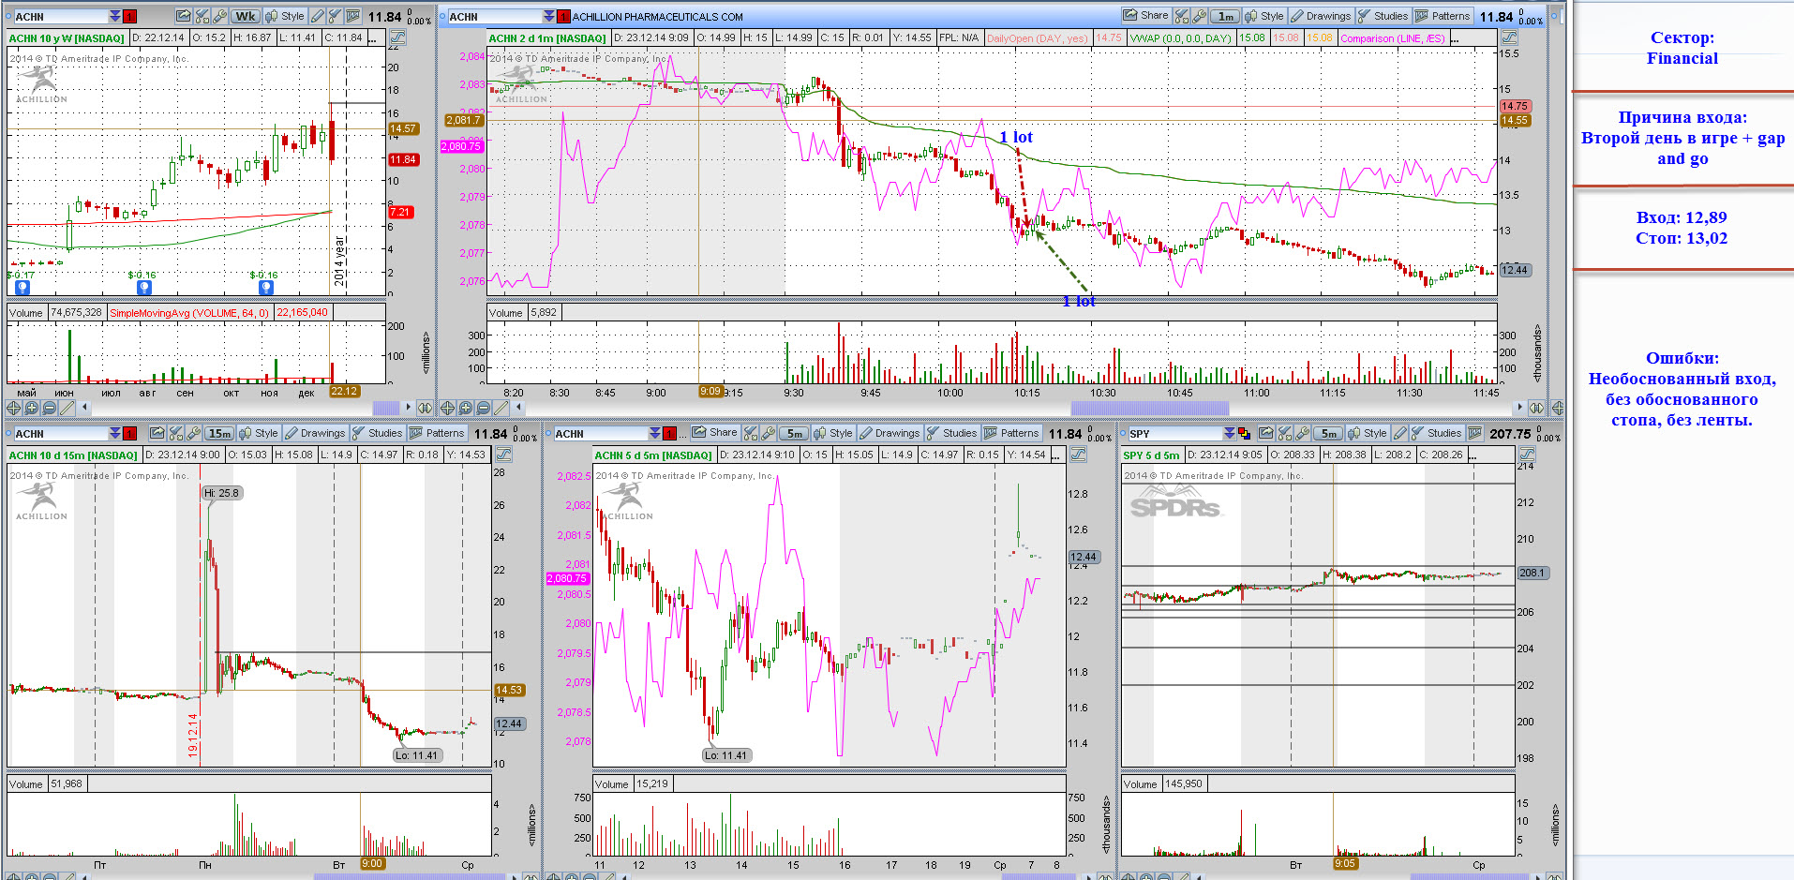Click expand axis icon under weekly chart
This screenshot has height=880, width=1794.
425,408
